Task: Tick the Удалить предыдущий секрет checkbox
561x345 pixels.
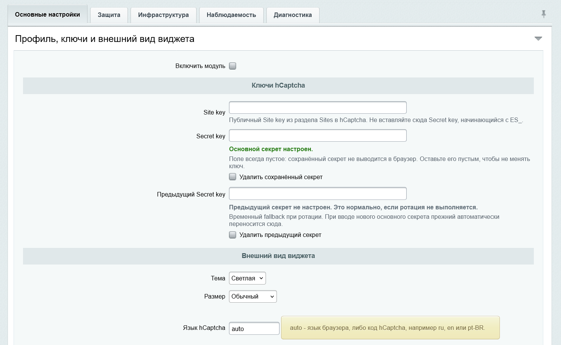Action: point(233,235)
